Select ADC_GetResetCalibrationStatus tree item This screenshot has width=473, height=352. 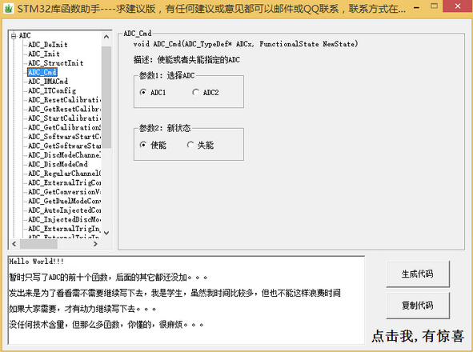(64, 109)
